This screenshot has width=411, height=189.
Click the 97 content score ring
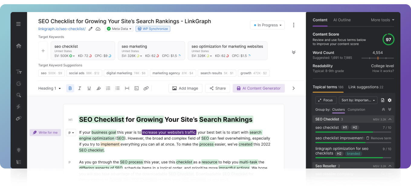tap(388, 39)
